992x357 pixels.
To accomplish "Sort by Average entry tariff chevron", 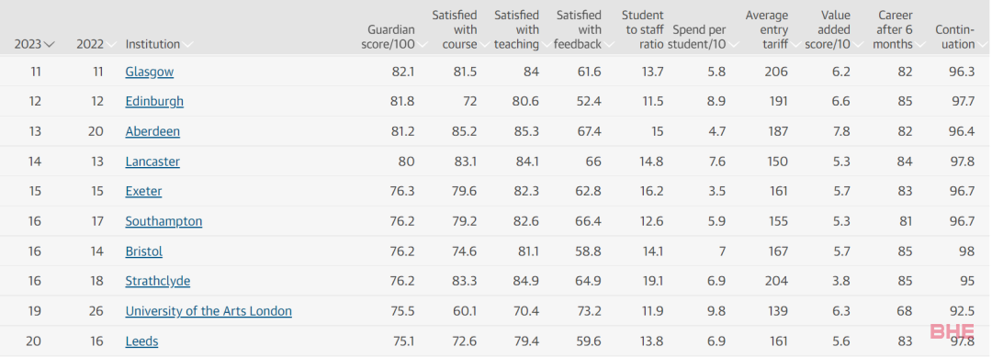I will coord(795,45).
